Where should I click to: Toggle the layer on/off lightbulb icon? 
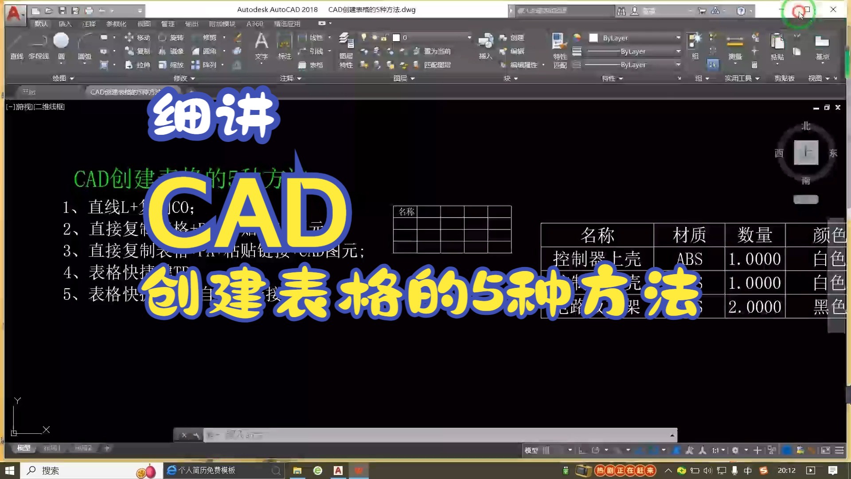click(x=364, y=37)
